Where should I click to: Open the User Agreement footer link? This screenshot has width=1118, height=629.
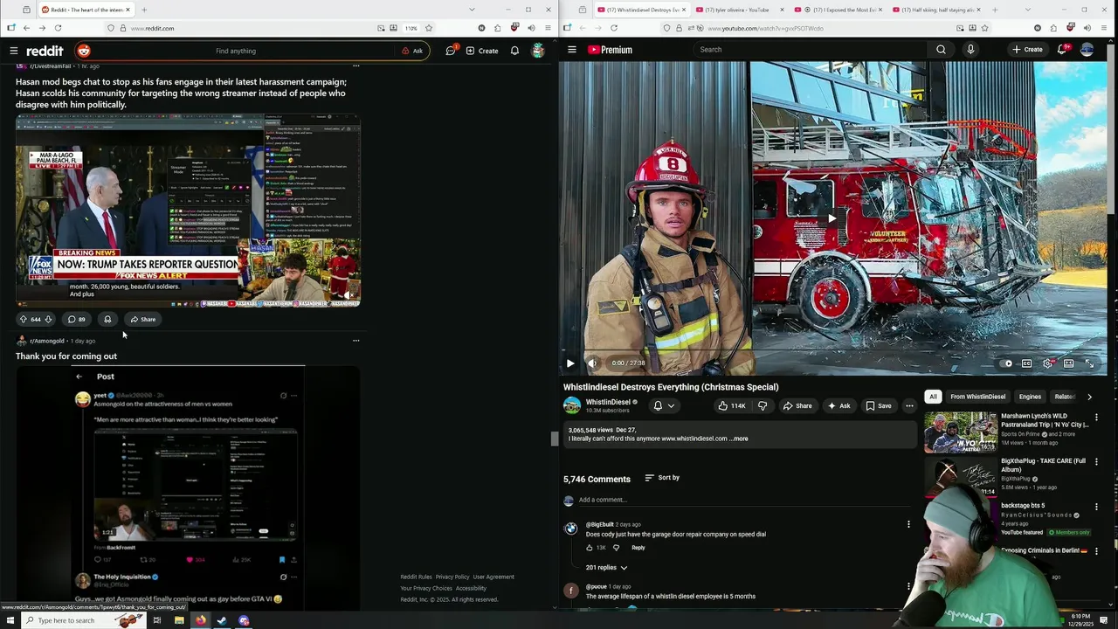click(x=493, y=577)
